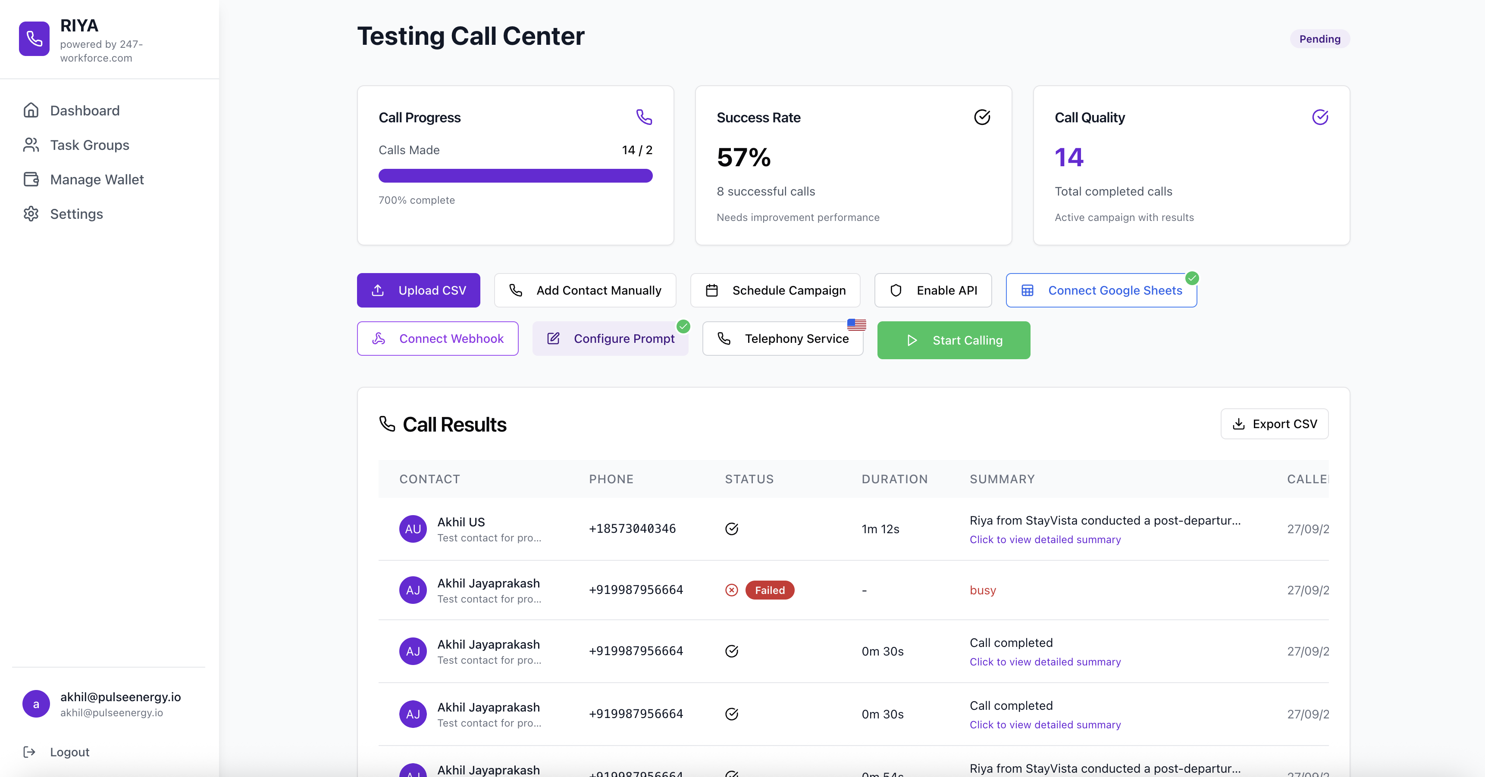The image size is (1485, 777).
Task: Open the Dashboard menu item
Action: click(85, 111)
